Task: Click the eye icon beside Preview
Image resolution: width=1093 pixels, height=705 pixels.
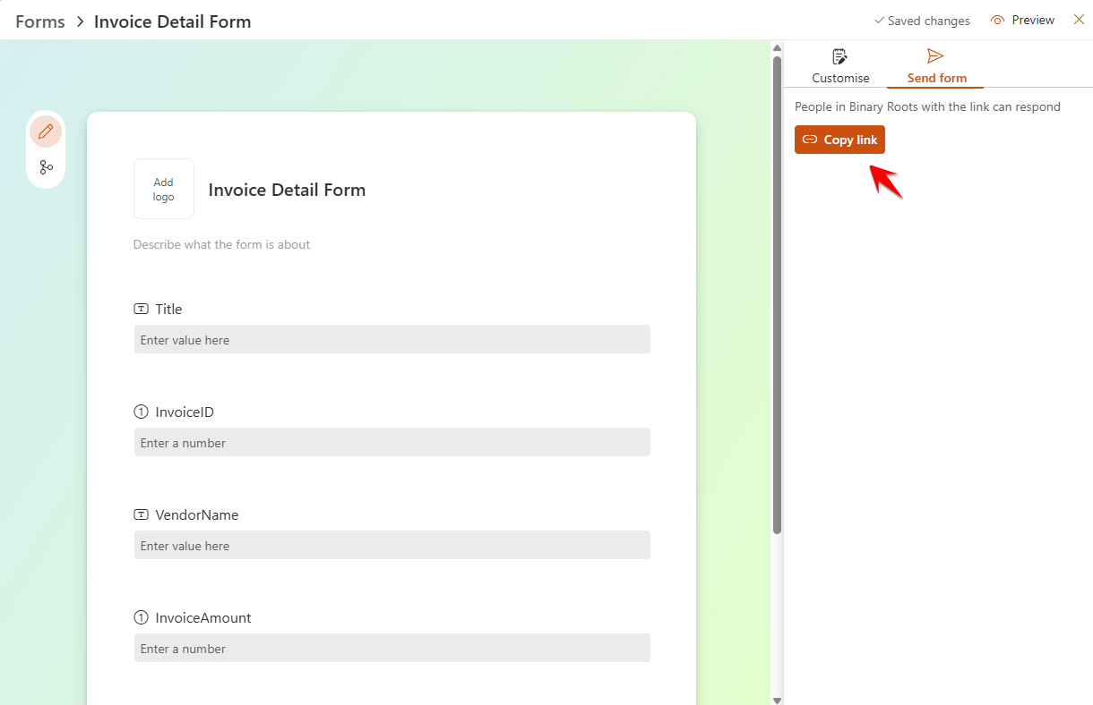Action: point(998,21)
